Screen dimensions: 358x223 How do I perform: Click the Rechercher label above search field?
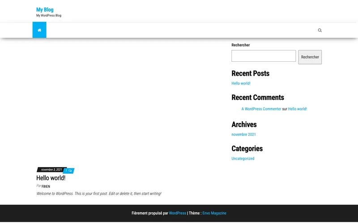click(240, 45)
